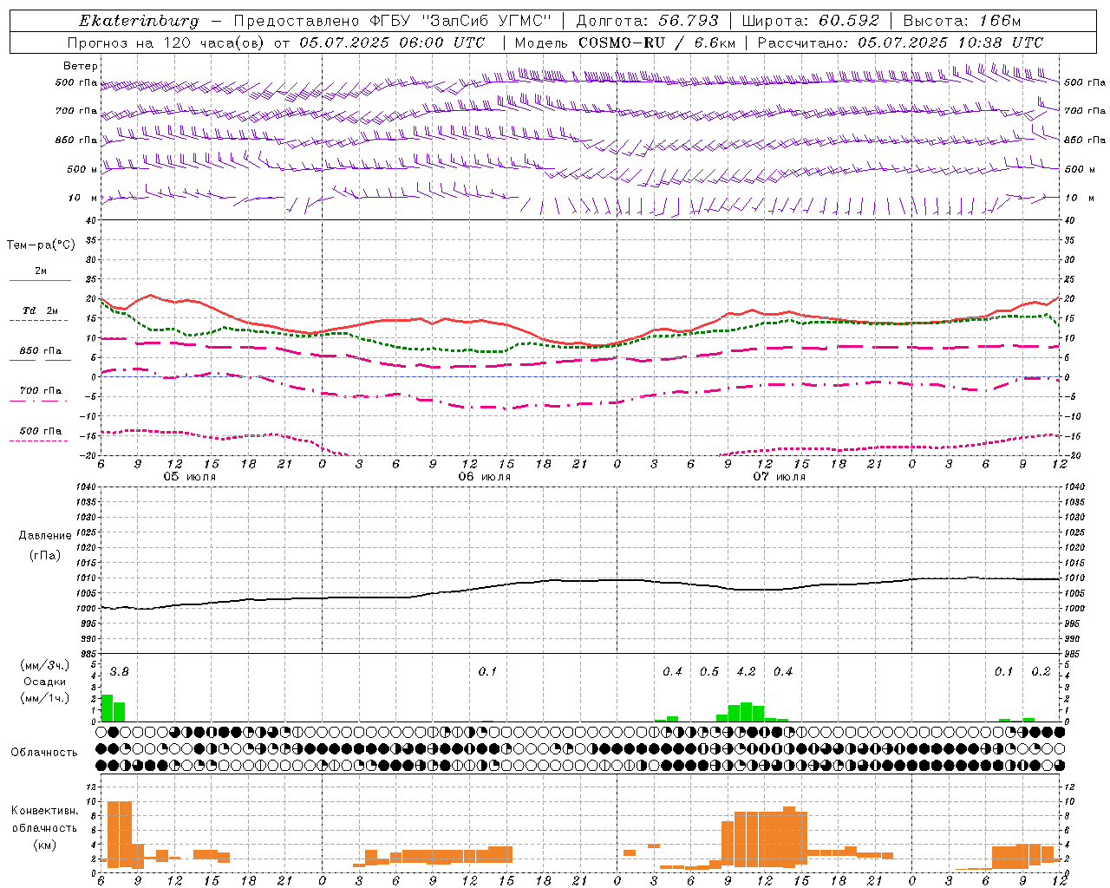Click the 'Осадки' precipitation label
This screenshot has width=1110, height=888.
point(45,682)
